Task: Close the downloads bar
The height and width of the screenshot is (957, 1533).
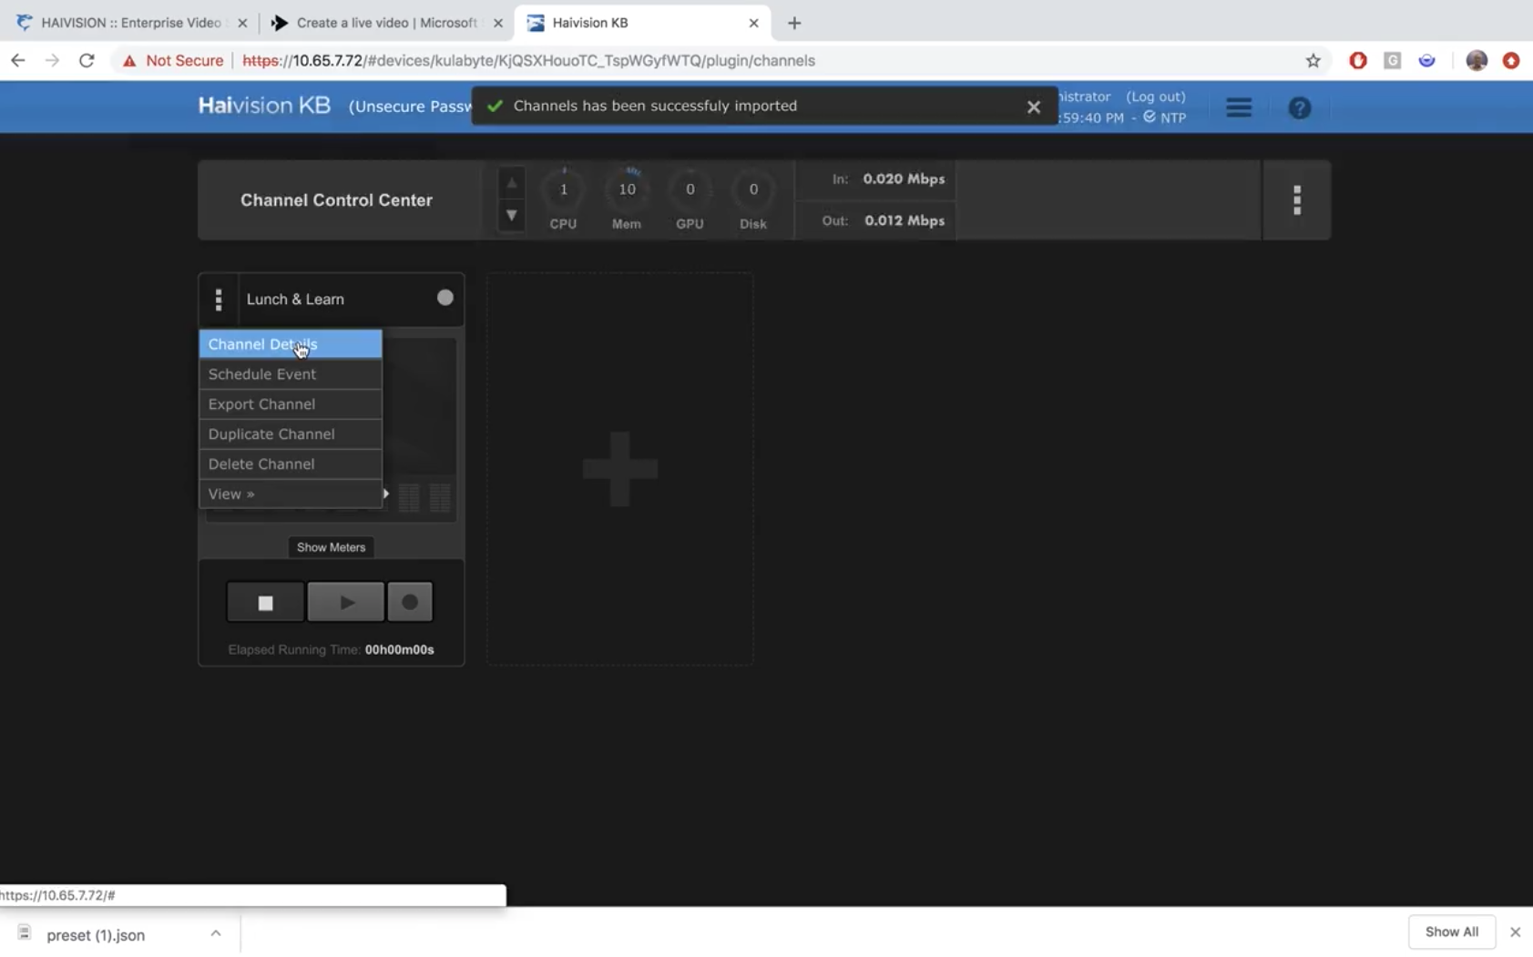Action: click(1515, 932)
